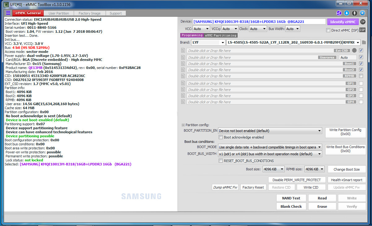Switch to User Partition tab
The height and width of the screenshot is (226, 372).
point(59,13)
